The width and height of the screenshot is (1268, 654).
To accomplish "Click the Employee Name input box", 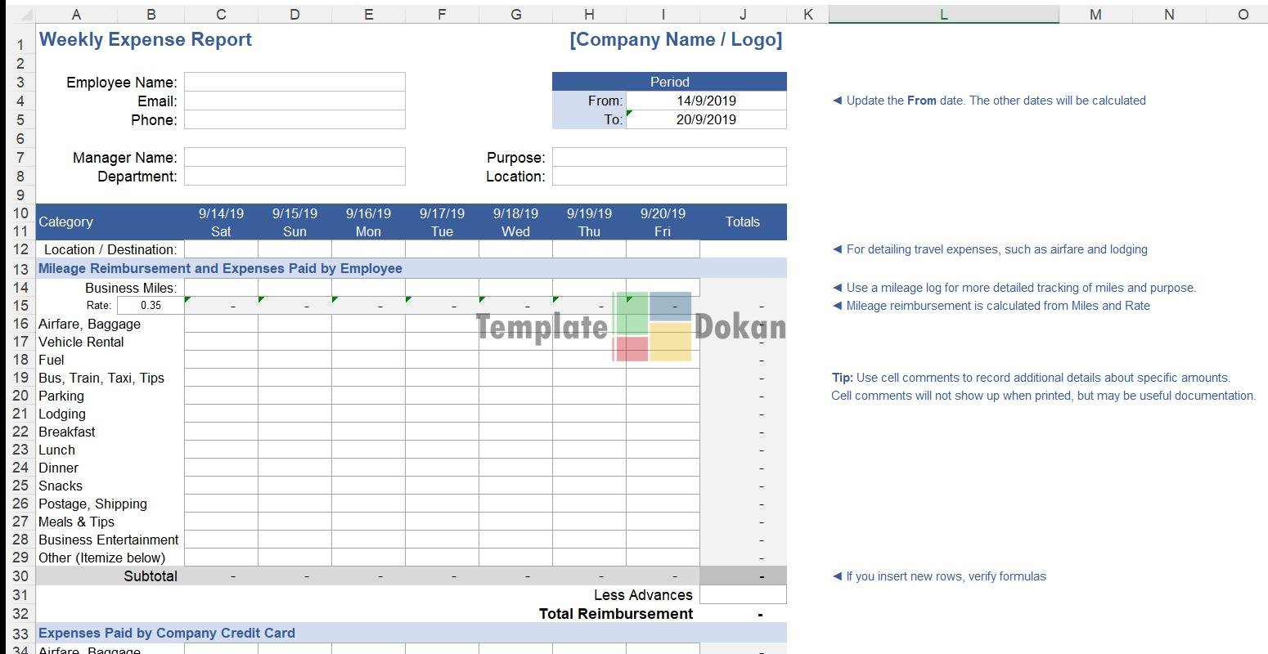I will (x=295, y=82).
